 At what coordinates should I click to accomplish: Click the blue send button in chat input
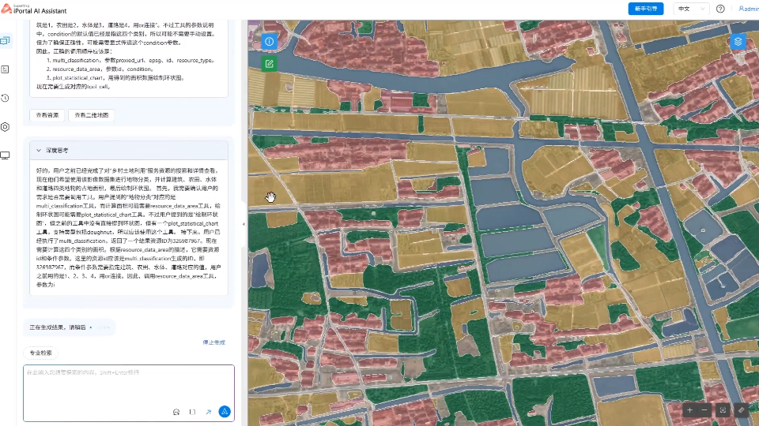(225, 412)
